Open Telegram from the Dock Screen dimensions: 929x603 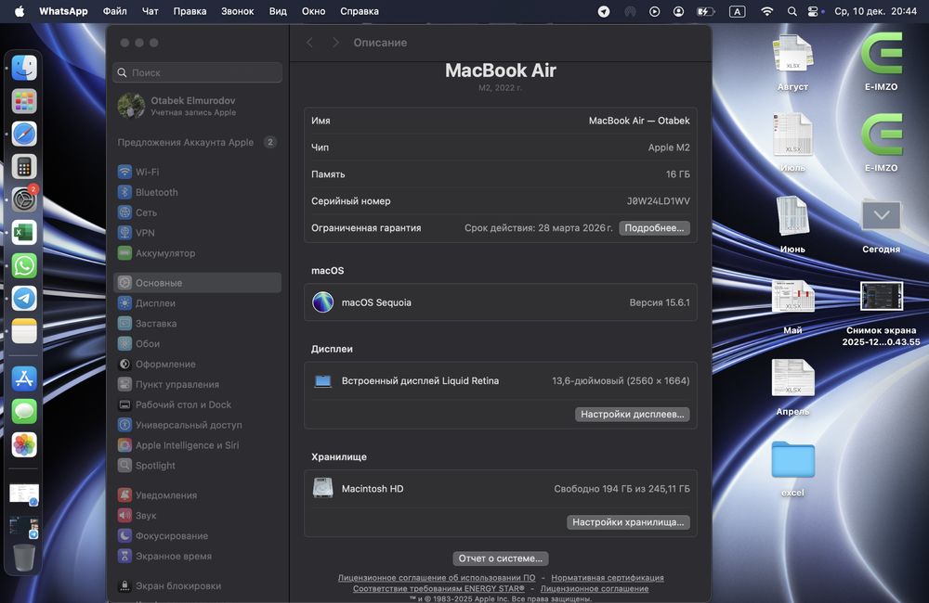click(x=24, y=298)
